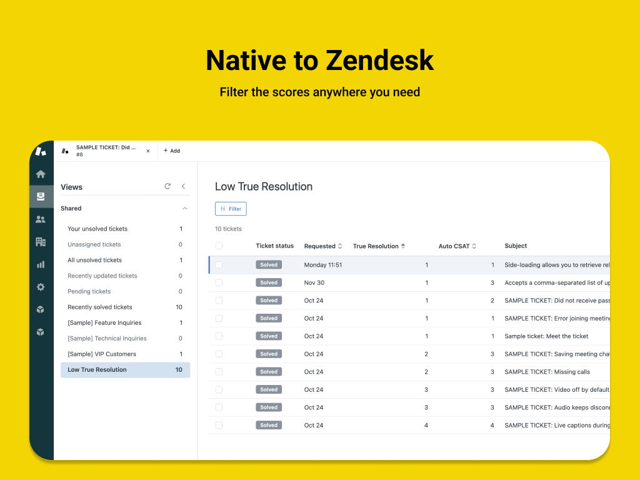
Task: Click the lower cube app icon
Action: (x=41, y=332)
